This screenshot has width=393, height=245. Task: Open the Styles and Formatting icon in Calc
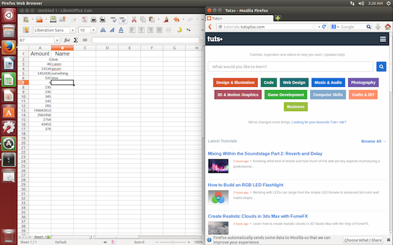pos(26,30)
